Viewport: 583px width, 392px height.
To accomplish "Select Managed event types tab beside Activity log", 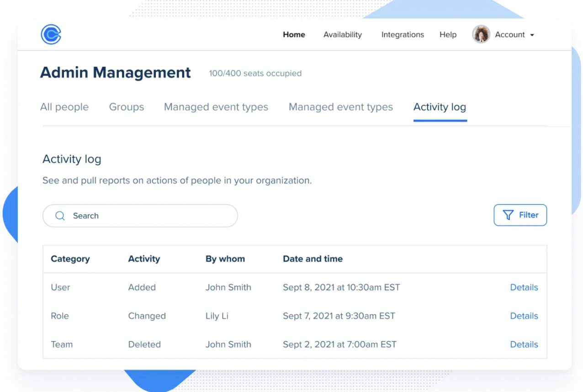I will click(340, 107).
